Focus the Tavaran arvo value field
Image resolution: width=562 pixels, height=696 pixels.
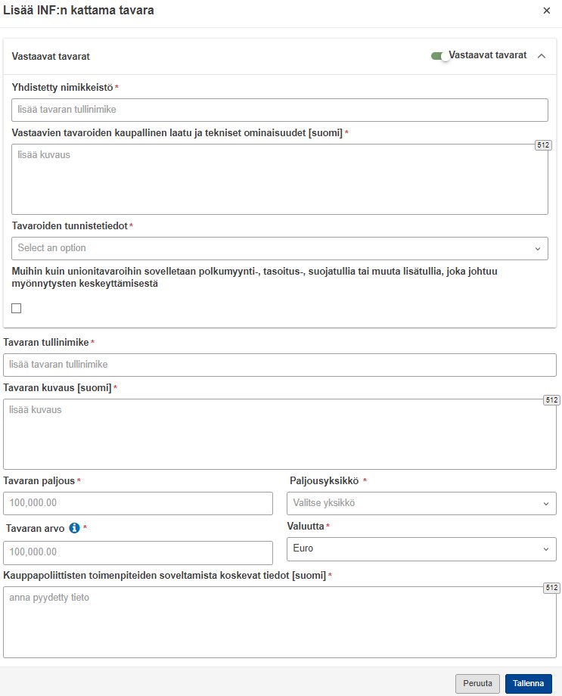click(x=138, y=552)
